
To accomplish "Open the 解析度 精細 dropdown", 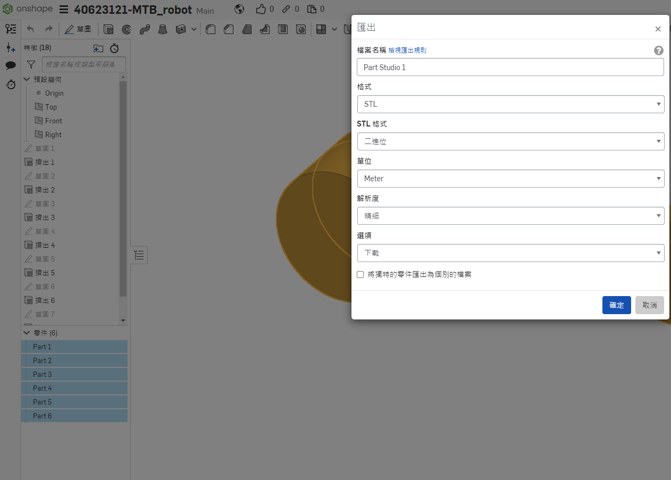I will pyautogui.click(x=510, y=216).
